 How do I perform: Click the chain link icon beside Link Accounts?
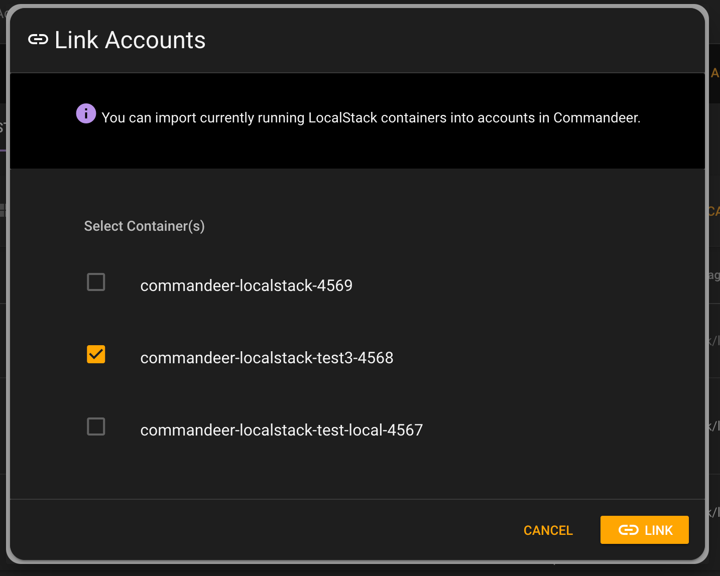(x=38, y=39)
